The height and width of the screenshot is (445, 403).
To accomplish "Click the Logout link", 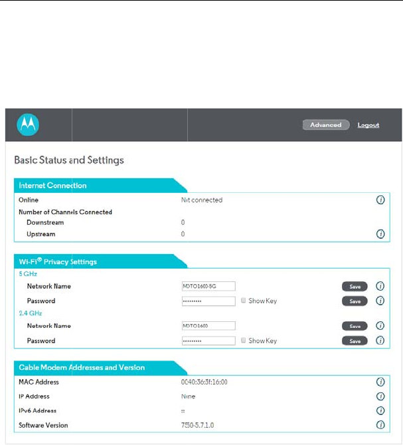I will click(x=368, y=125).
